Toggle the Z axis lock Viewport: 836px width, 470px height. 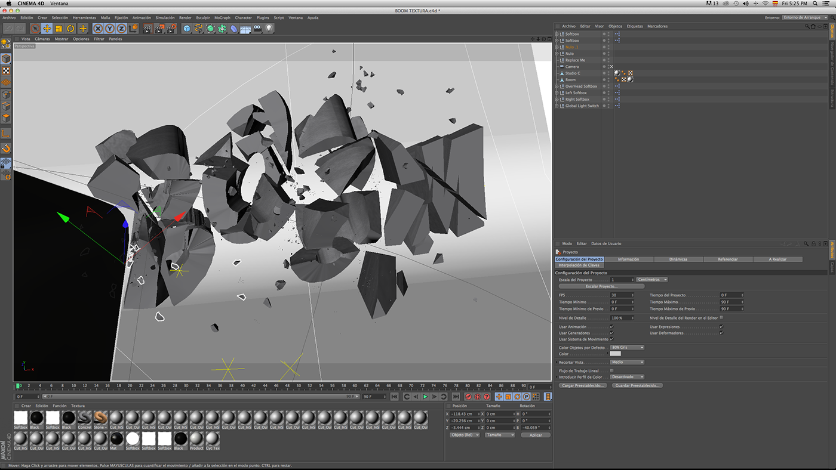[x=121, y=29]
